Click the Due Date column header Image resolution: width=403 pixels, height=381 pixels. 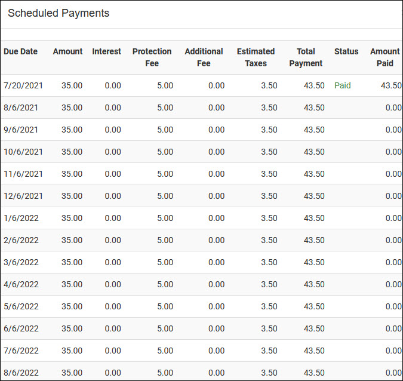(x=20, y=51)
